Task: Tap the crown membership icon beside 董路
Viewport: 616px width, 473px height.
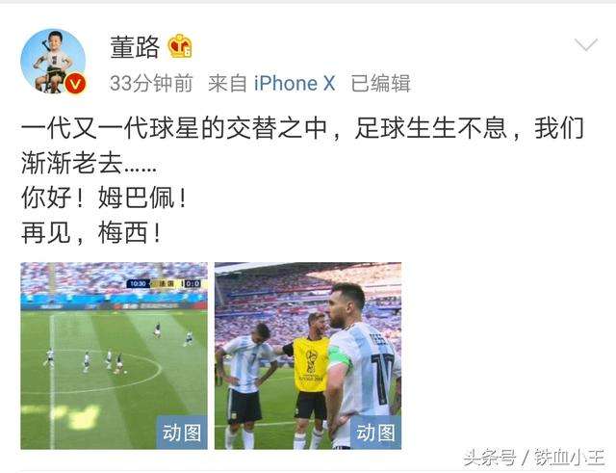Action: click(180, 47)
